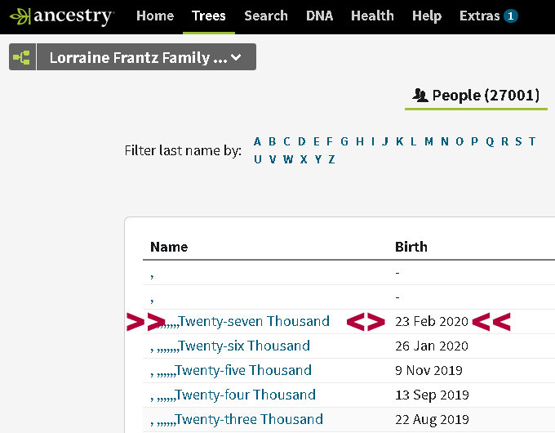Image resolution: width=555 pixels, height=433 pixels.
Task: Filter last names by letter A
Action: pos(257,141)
